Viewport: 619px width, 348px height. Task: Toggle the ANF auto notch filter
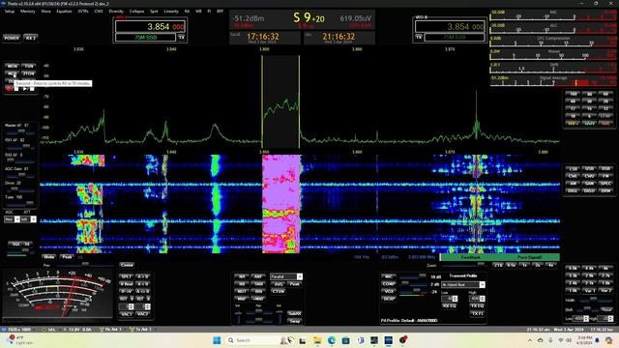point(258,276)
